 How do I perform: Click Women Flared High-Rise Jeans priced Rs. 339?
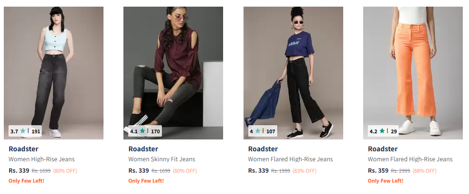(x=291, y=159)
